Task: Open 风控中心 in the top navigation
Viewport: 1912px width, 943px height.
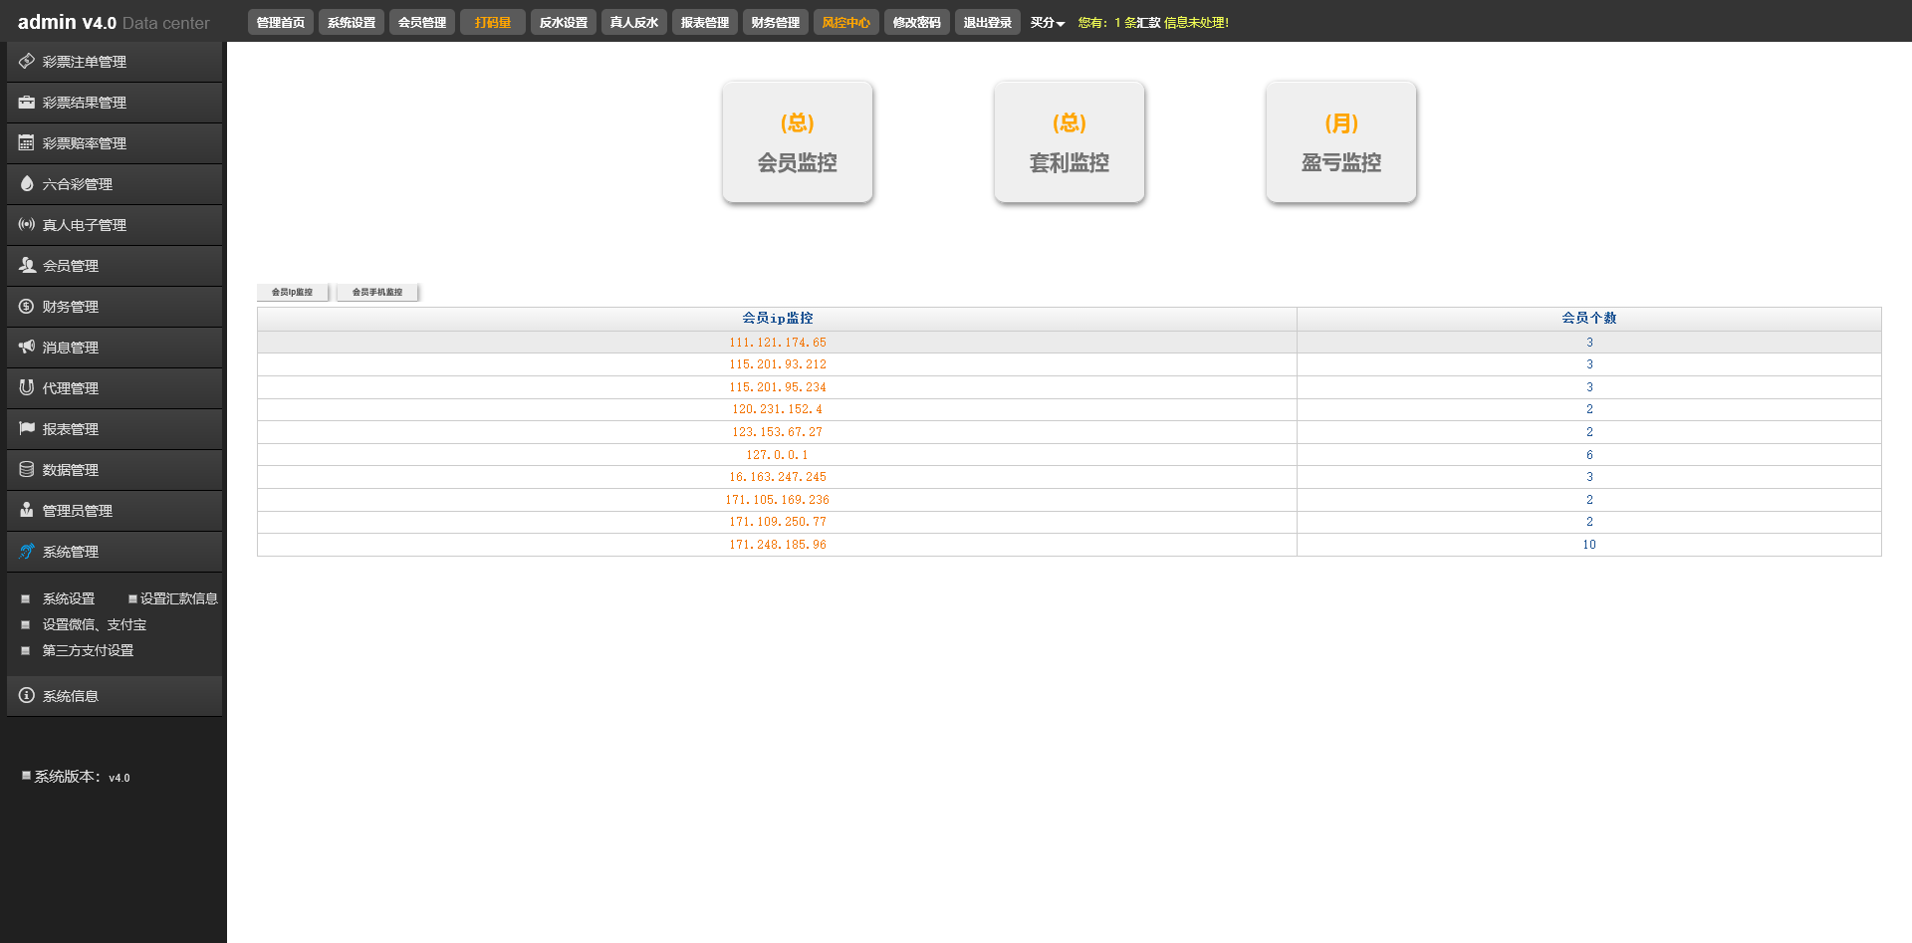Action: coord(845,23)
